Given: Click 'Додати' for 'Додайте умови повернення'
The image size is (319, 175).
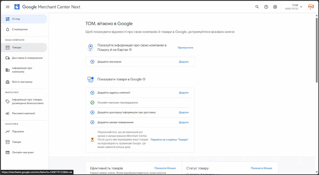Looking at the screenshot, I should coord(183,122).
